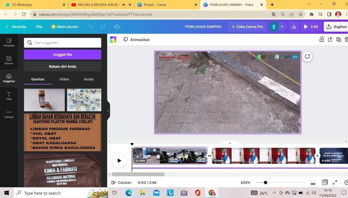The width and height of the screenshot is (348, 198).
Task: Select the medicine bottle image thumbnail
Action: coord(44,100)
